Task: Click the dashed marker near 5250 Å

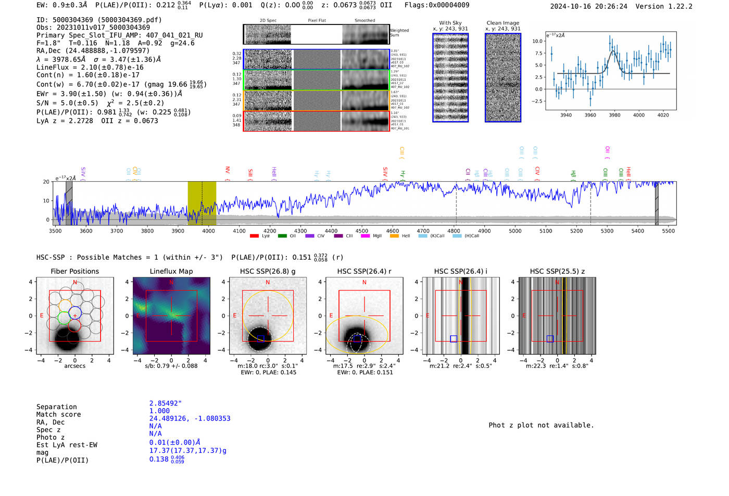Action: (x=590, y=204)
